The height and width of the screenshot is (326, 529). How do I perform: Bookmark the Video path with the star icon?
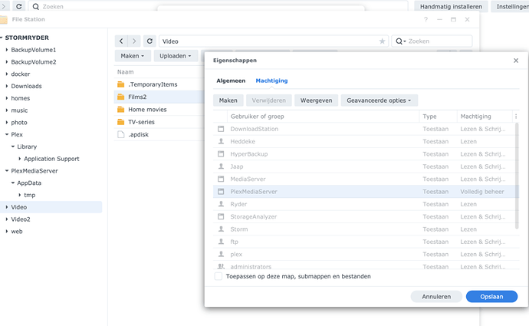pyautogui.click(x=382, y=41)
